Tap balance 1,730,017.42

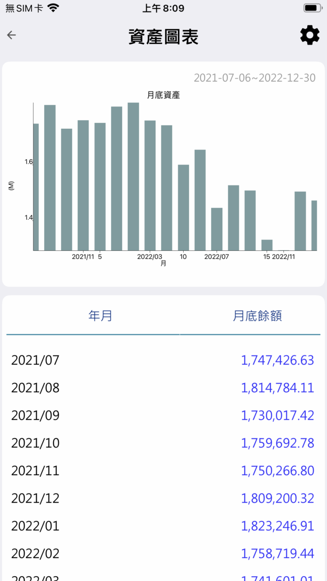[278, 415]
